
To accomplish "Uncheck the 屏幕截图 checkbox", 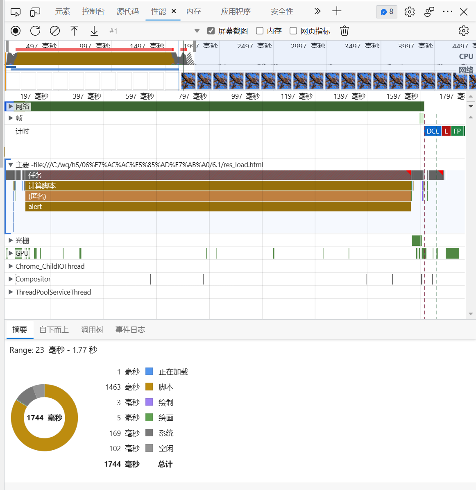I will click(x=211, y=31).
